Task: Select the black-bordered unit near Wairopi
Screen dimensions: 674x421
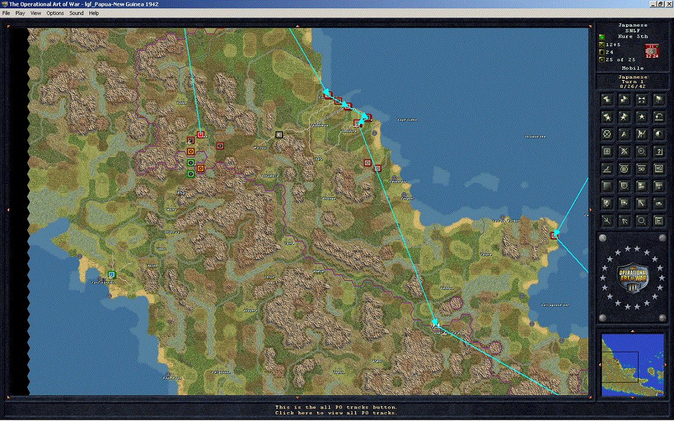Action: click(279, 135)
